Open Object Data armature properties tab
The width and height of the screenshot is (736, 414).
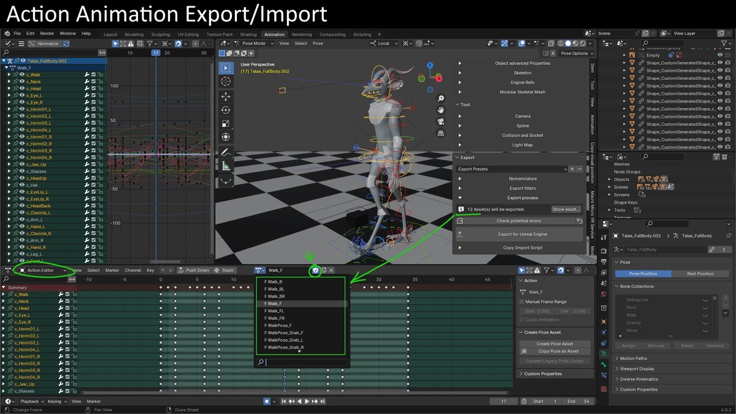(604, 354)
